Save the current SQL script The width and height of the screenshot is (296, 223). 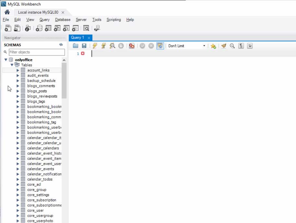coord(84,46)
